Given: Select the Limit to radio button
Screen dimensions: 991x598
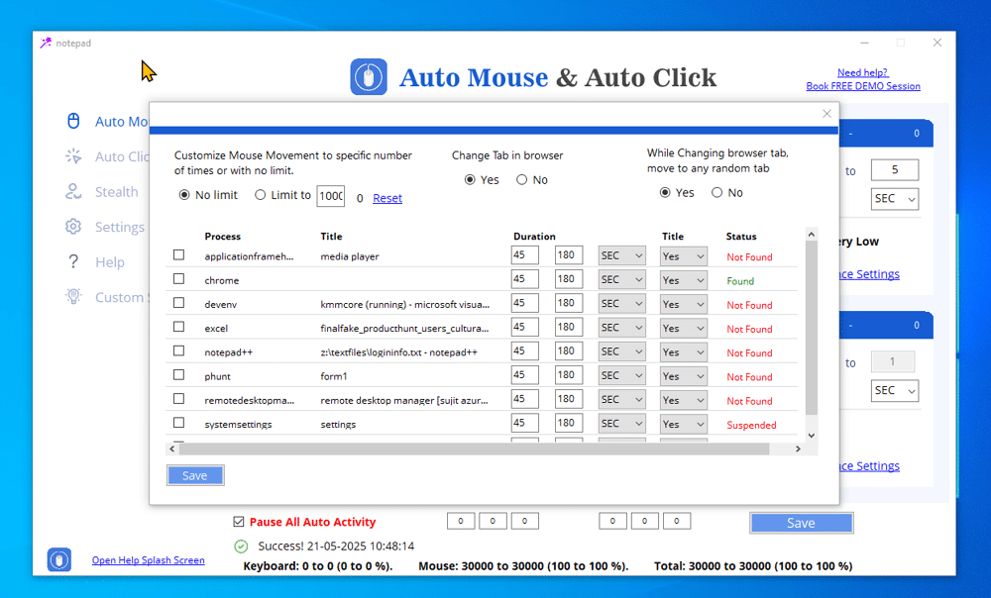Looking at the screenshot, I should tap(261, 195).
